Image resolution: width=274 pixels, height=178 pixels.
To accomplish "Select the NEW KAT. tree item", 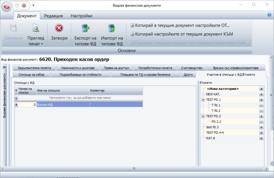I will [x=213, y=94].
